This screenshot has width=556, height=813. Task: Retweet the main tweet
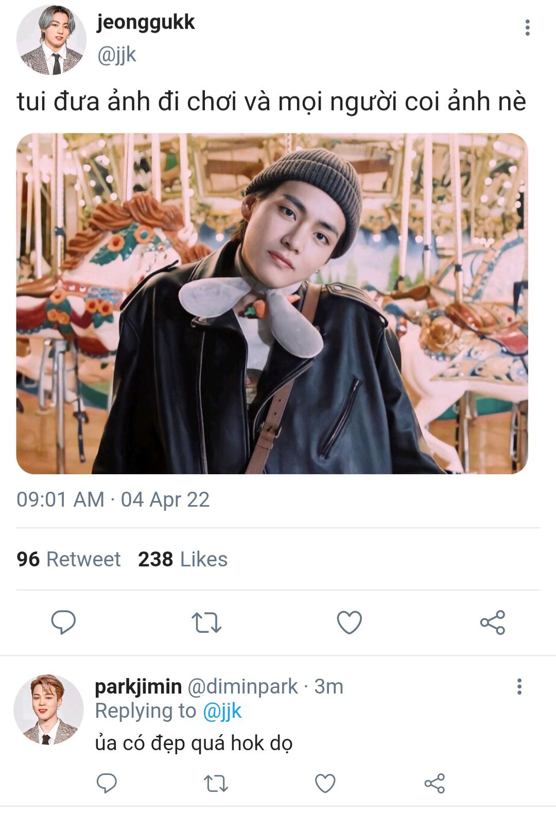tap(206, 622)
